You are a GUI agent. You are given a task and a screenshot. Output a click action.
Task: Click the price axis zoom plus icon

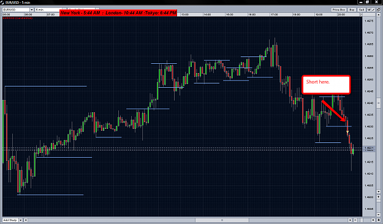click(379, 197)
